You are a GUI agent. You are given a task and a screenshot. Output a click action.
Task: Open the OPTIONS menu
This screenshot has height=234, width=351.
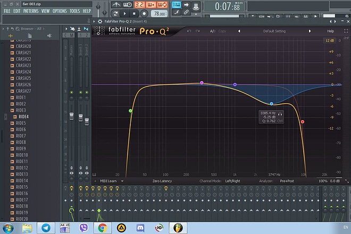(x=60, y=11)
